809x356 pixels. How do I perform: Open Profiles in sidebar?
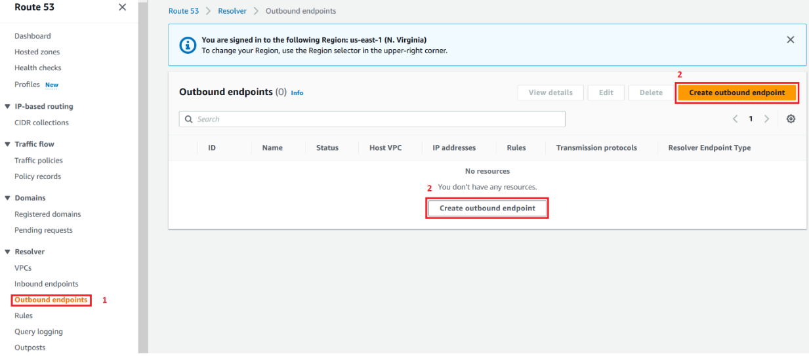pyautogui.click(x=27, y=85)
